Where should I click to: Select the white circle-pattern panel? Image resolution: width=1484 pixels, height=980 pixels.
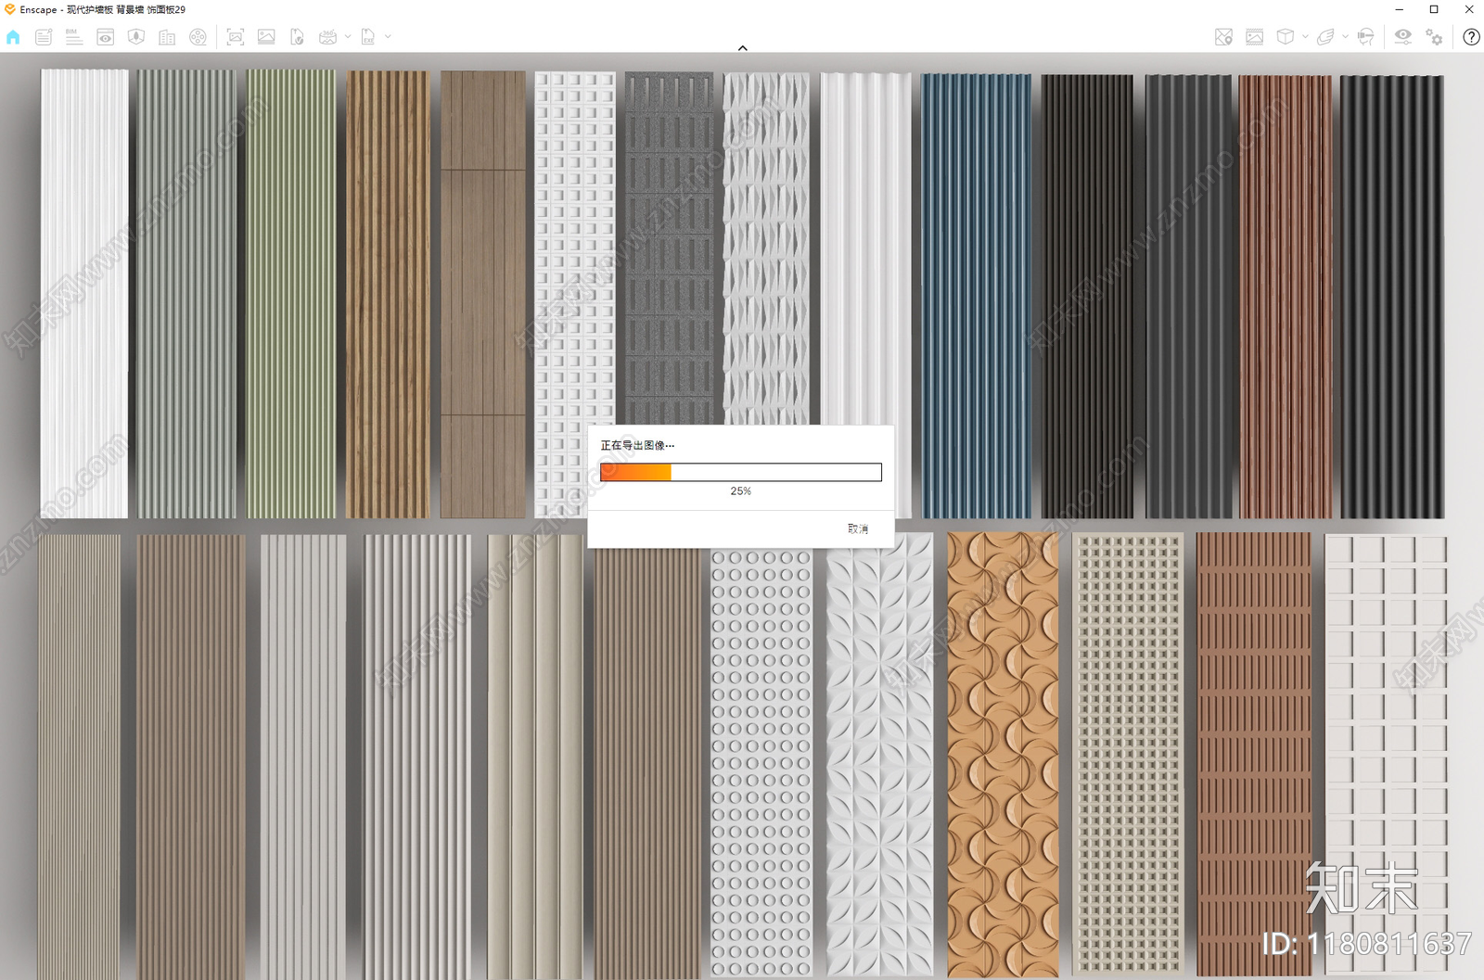click(x=761, y=762)
